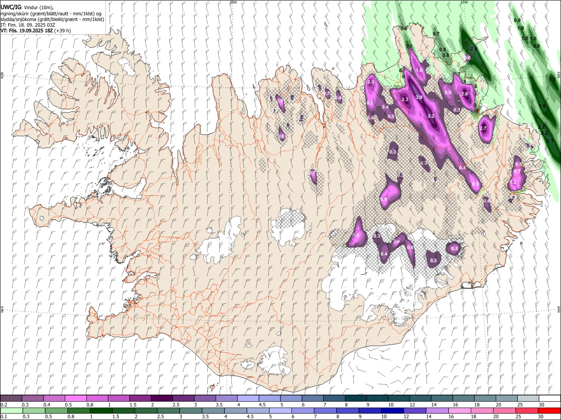This screenshot has width=561, height=420.
Task: Select top-row legend swatch between 0.5 and 0.8
Action: 75,398
